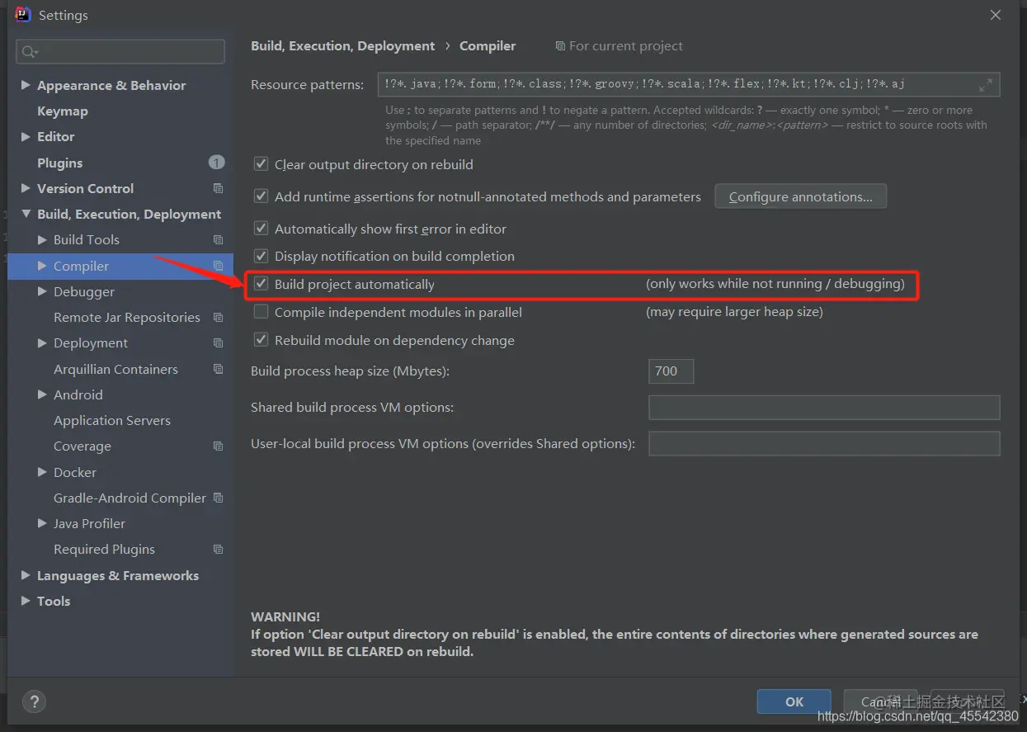Click the expand icon in Resource patterns field
Screen dimensions: 1027x732
tap(986, 84)
